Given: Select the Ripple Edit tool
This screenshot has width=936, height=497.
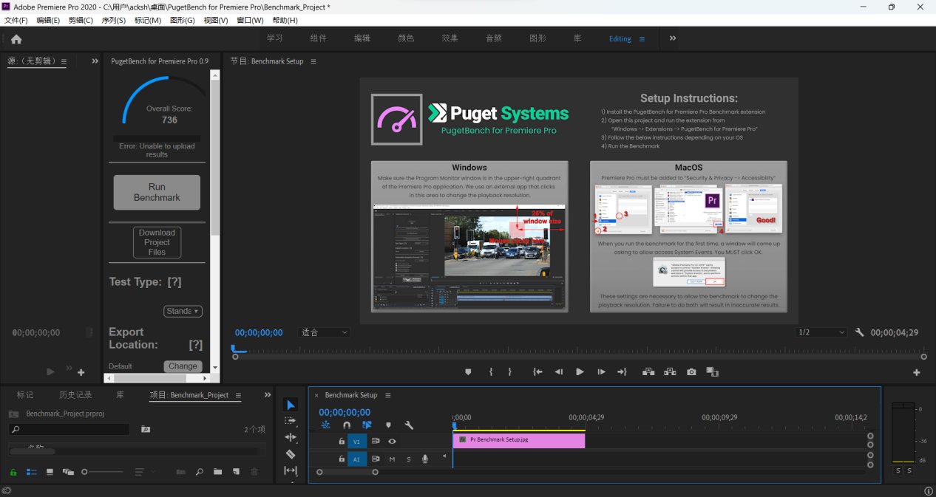Looking at the screenshot, I should 291,437.
